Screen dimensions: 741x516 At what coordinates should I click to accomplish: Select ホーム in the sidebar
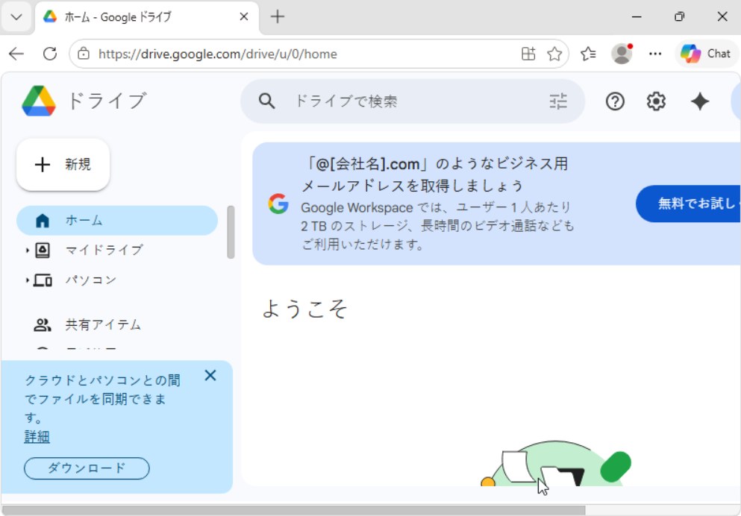coord(116,221)
